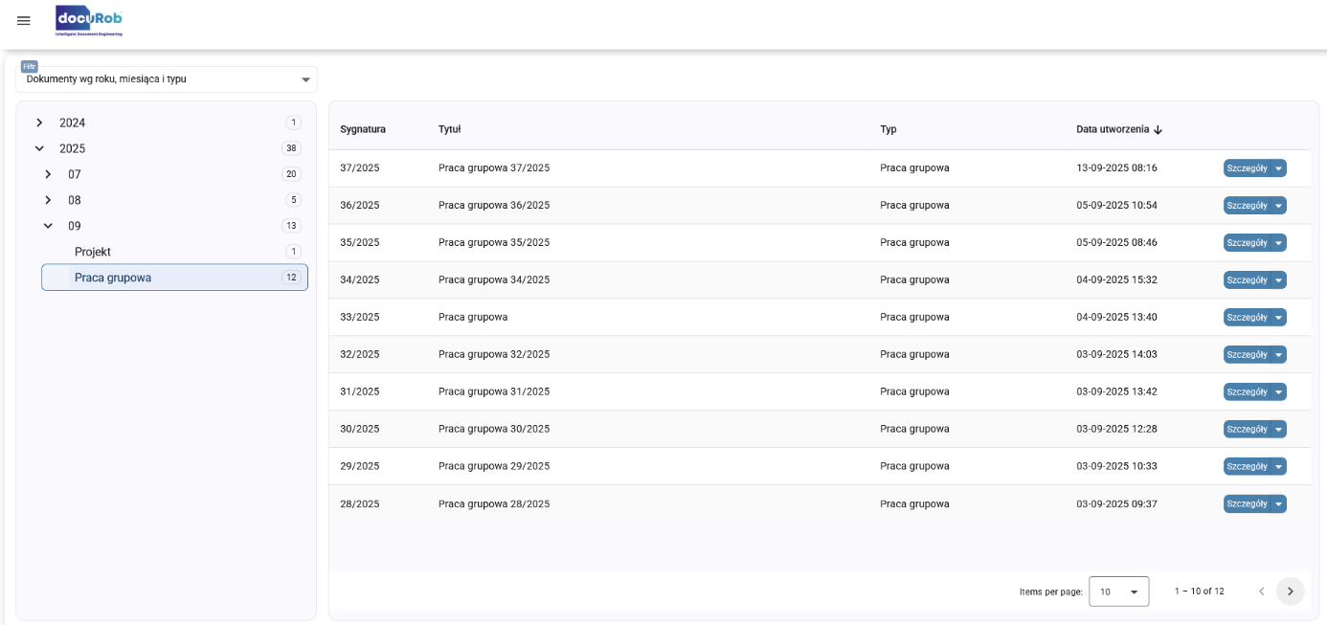
Task: Expand the 08 month folder
Action: click(x=48, y=201)
